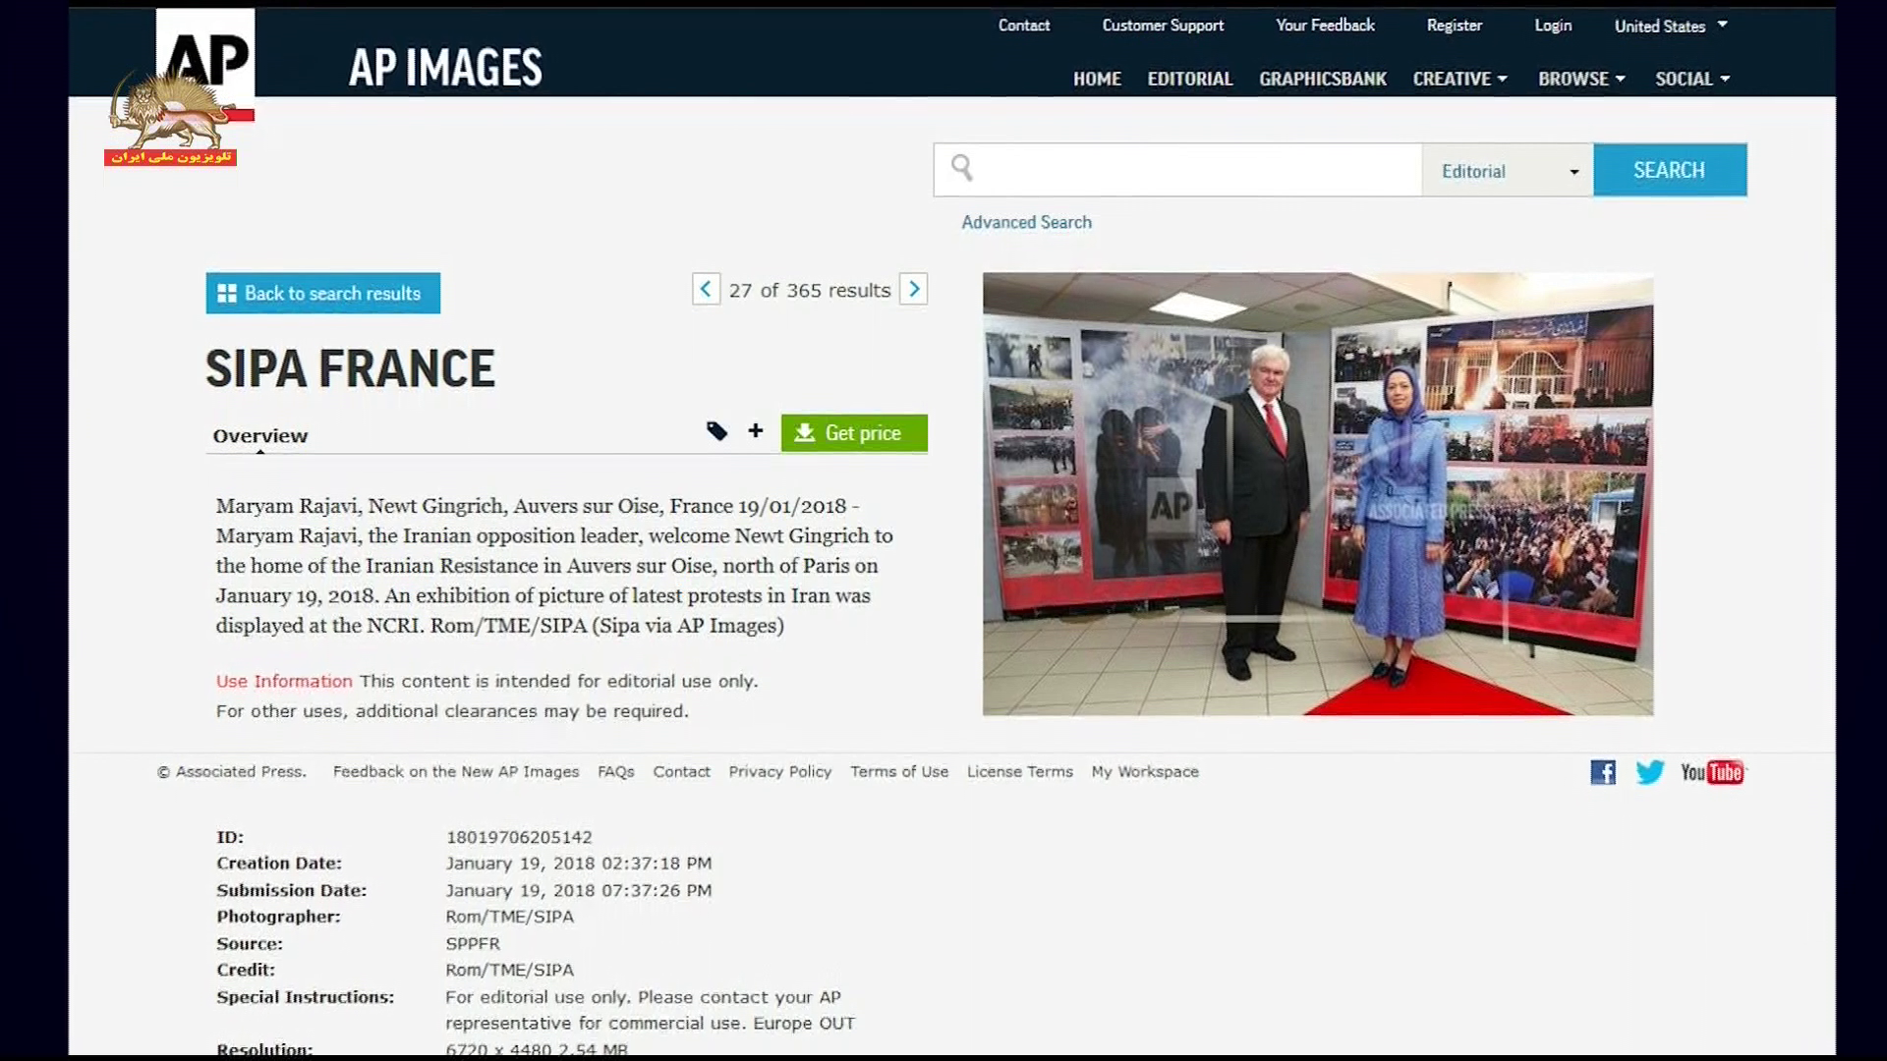The width and height of the screenshot is (1887, 1061).
Task: Expand the CREATIVE menu
Action: (x=1459, y=79)
